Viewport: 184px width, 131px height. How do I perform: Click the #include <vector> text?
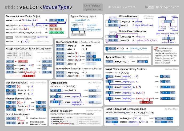coord(122,7)
